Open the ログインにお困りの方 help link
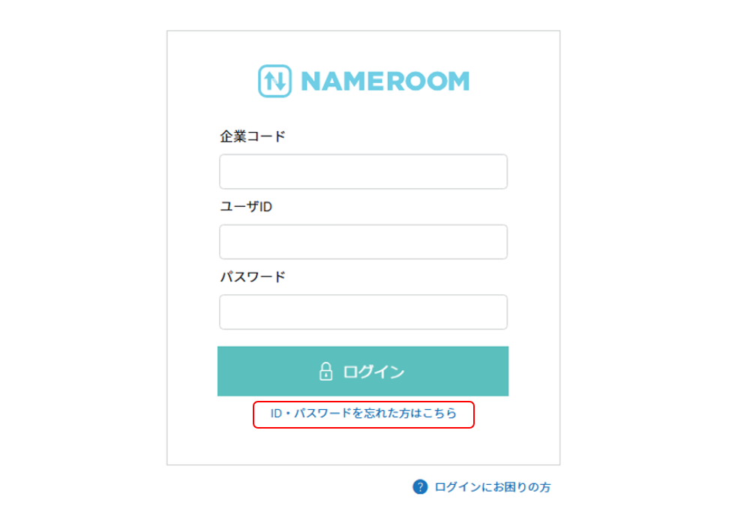 (x=492, y=487)
